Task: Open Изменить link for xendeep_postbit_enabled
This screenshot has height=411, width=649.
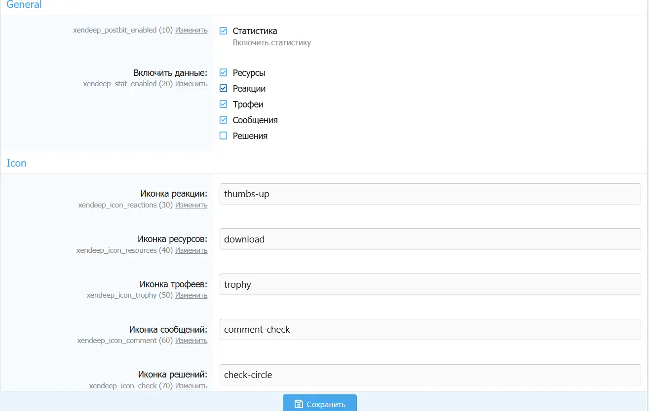Action: 191,30
